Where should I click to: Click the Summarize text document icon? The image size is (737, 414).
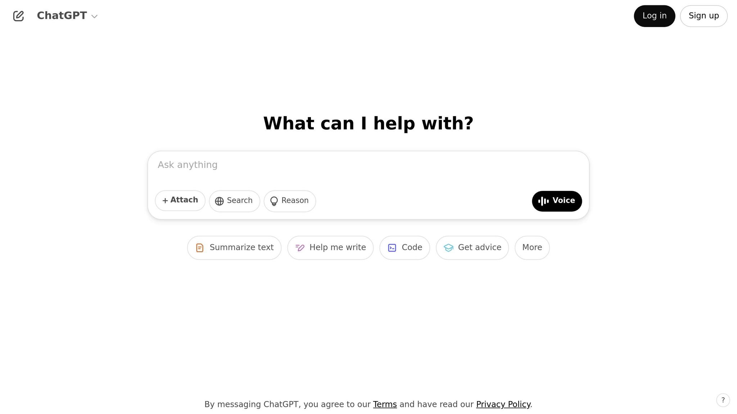[200, 248]
